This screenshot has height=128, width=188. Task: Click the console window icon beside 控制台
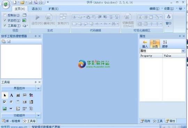click(24, 15)
